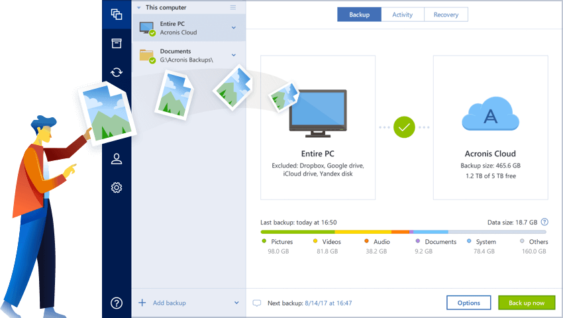Click the comment bubble icon near Next backup

[x=257, y=303]
